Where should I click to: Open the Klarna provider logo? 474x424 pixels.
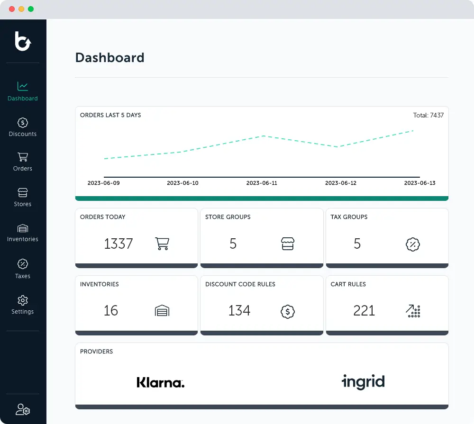click(160, 382)
